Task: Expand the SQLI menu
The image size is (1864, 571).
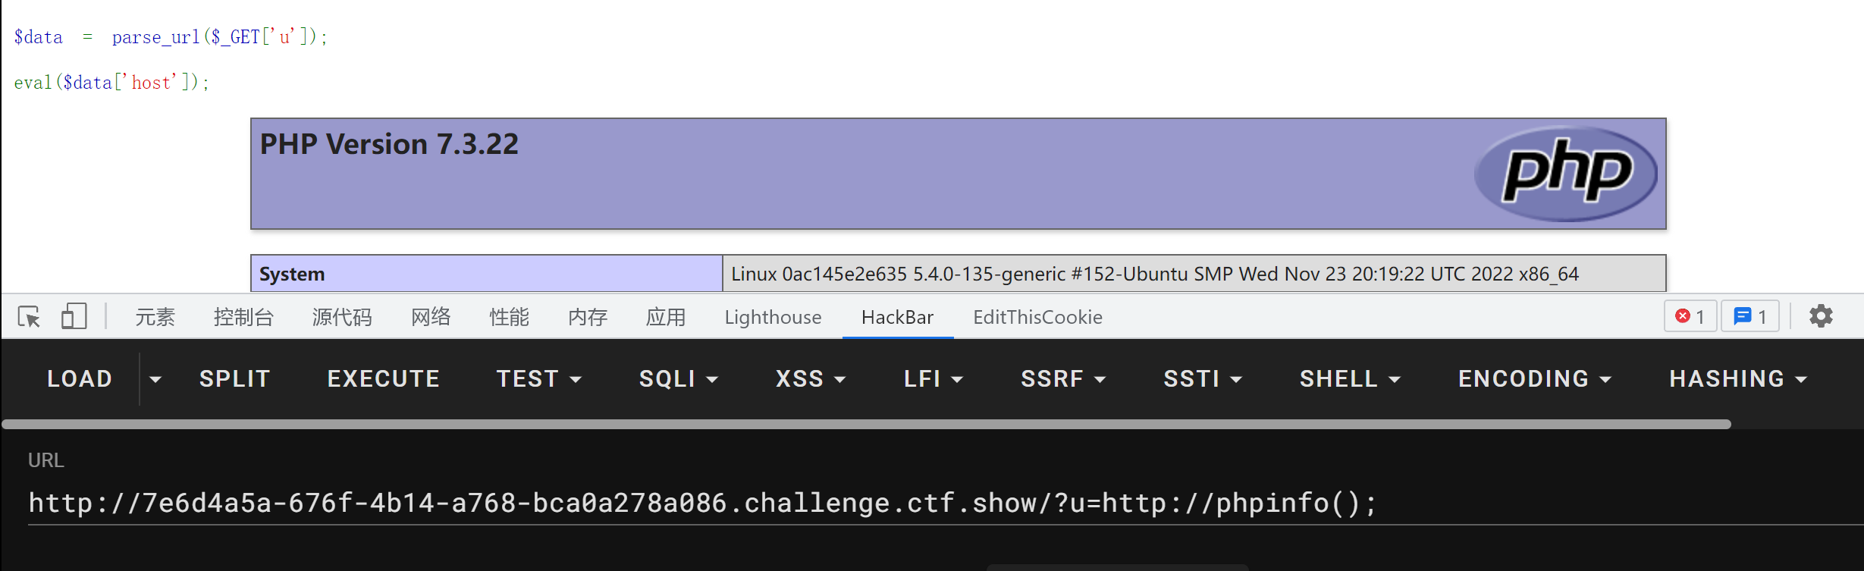Action: click(678, 379)
